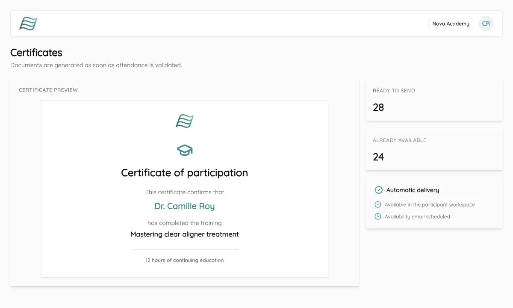Click 12 hours of continuing education

click(185, 260)
